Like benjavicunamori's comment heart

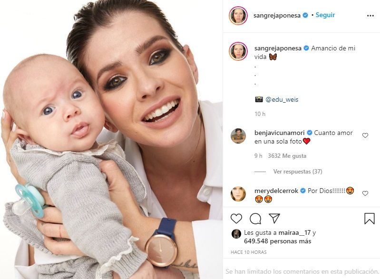[x=365, y=135]
